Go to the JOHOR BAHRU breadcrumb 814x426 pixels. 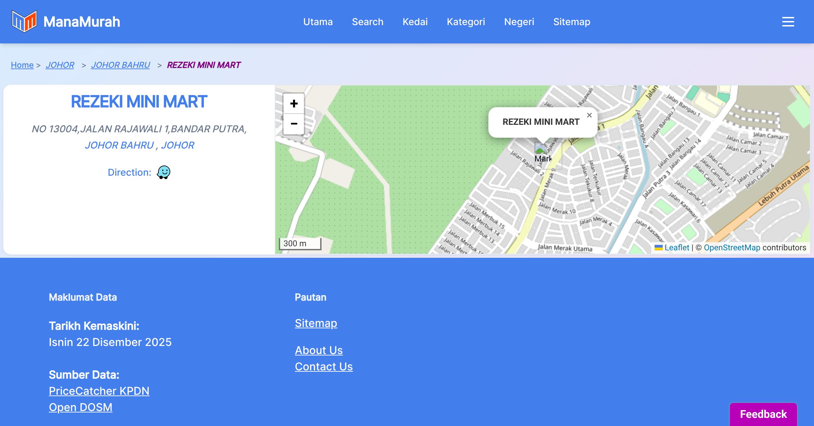pos(120,65)
